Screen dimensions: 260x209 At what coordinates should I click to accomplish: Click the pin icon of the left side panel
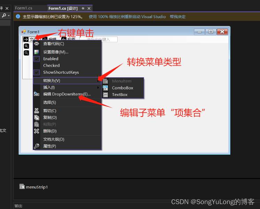point(1,8)
